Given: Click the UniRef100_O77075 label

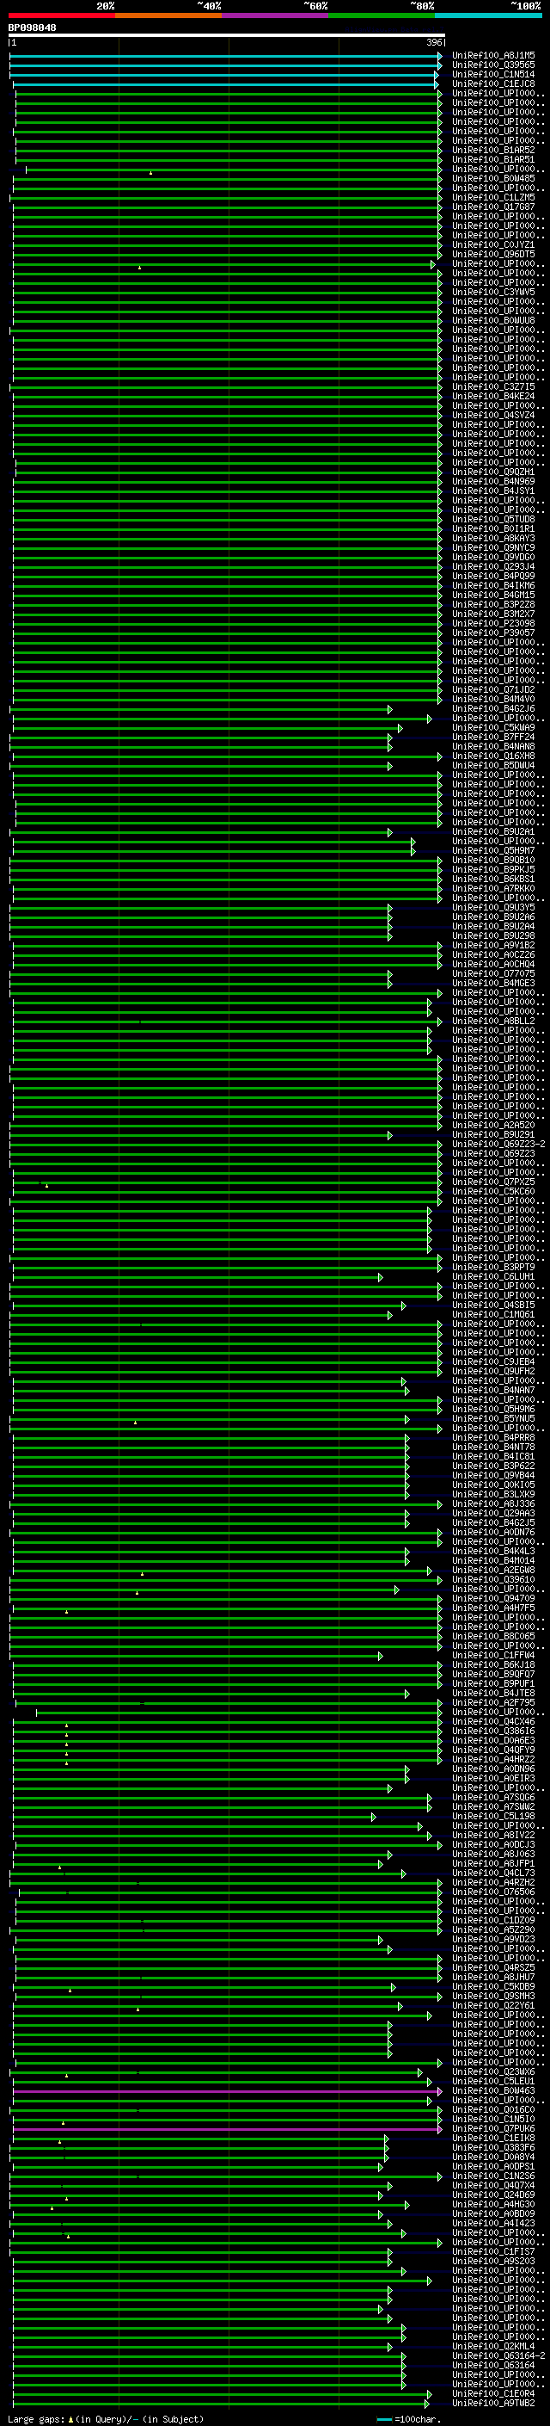Looking at the screenshot, I should (x=493, y=975).
